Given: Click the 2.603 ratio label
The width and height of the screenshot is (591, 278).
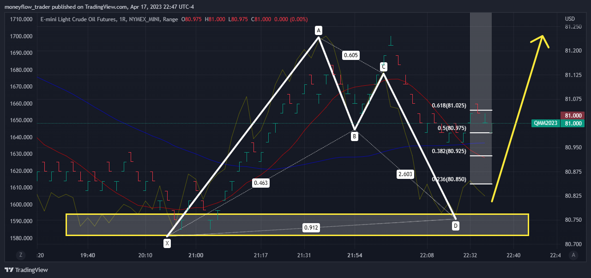Looking at the screenshot, I should point(405,174).
